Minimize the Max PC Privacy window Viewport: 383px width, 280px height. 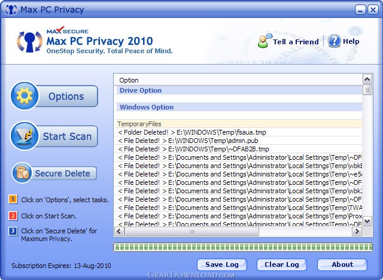(360, 10)
